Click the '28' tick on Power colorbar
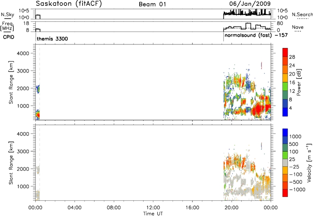The image size is (313, 216). coord(292,57)
